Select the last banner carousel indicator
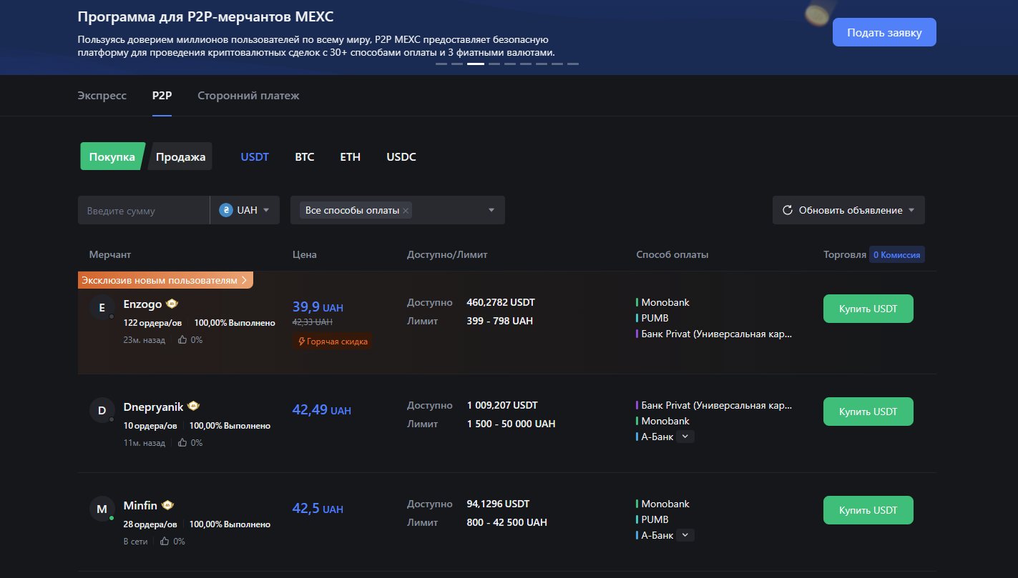This screenshot has height=578, width=1018. pyautogui.click(x=573, y=64)
